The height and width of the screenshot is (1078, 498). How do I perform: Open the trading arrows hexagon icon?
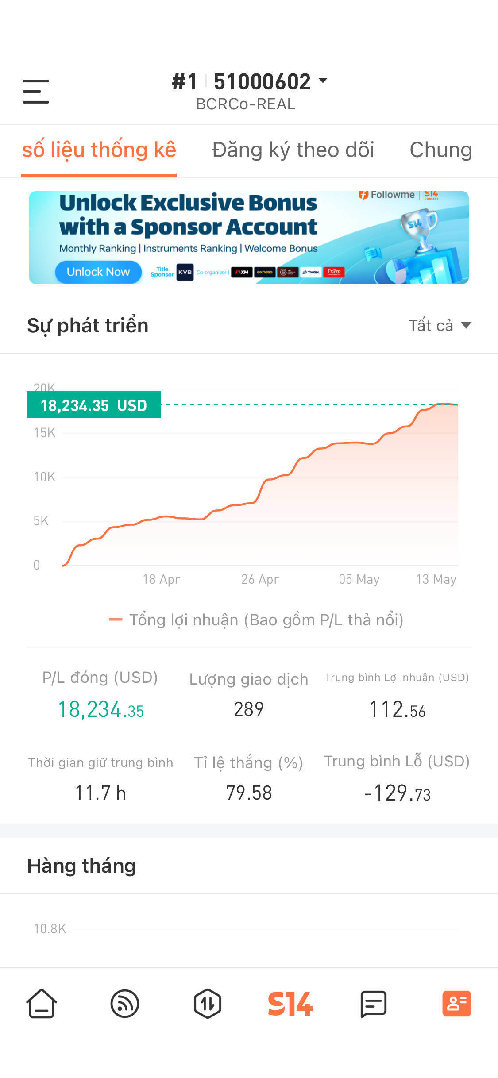click(207, 1003)
